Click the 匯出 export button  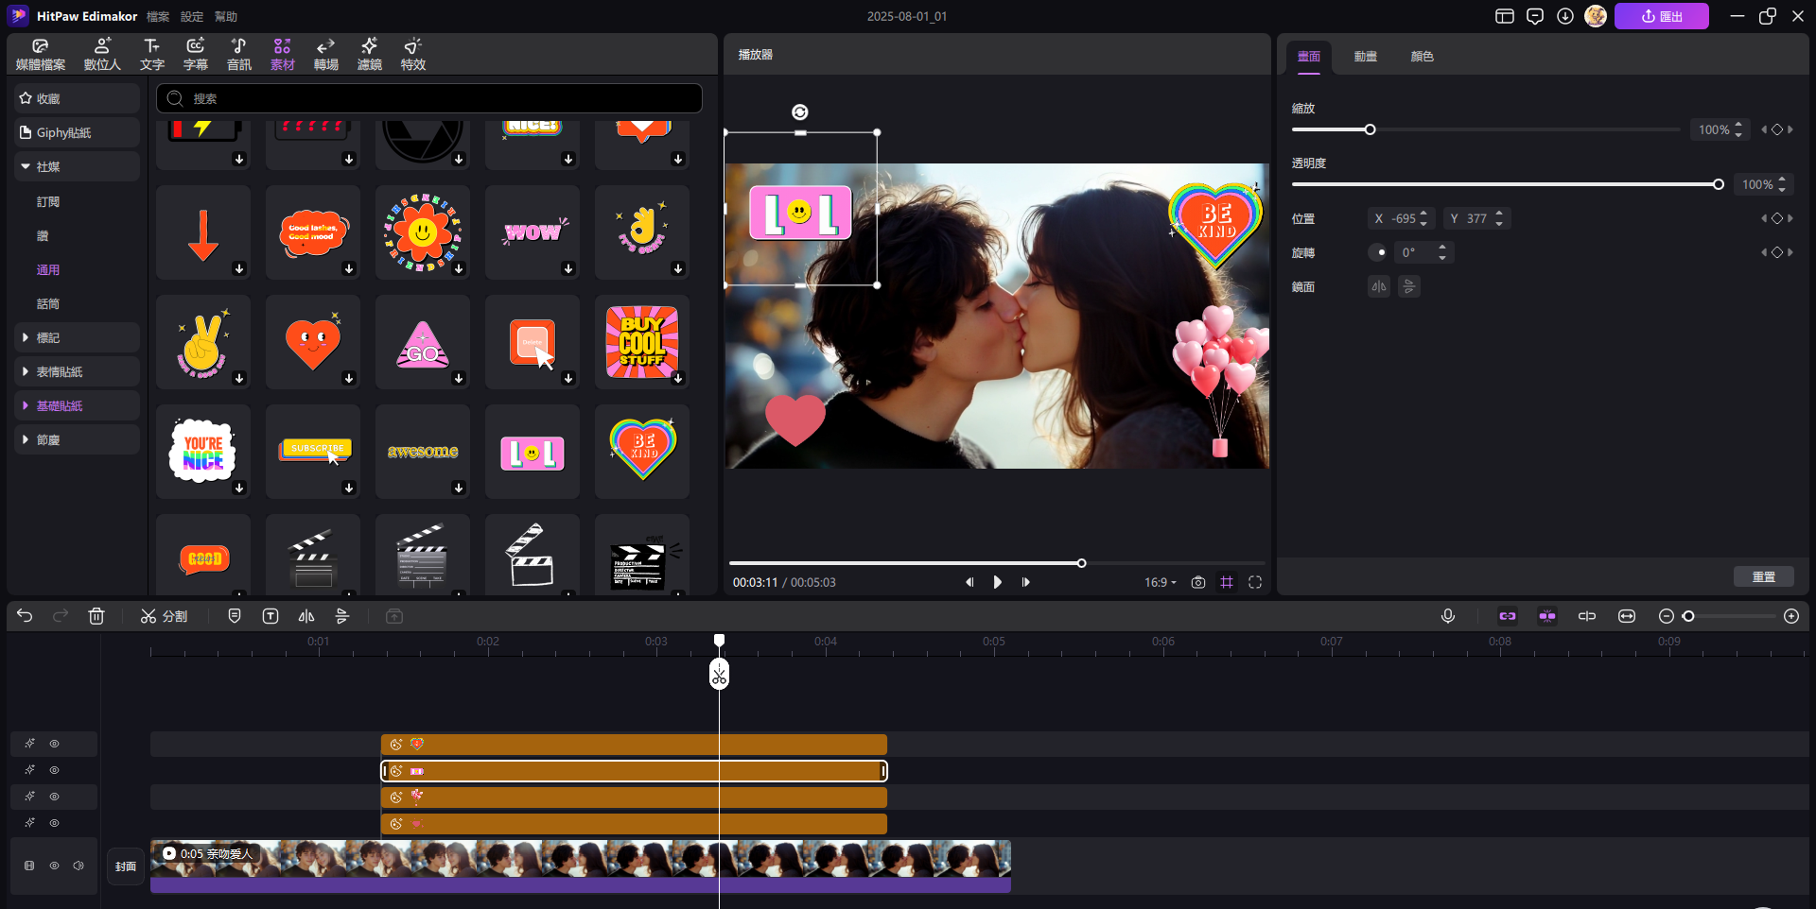pos(1662,16)
